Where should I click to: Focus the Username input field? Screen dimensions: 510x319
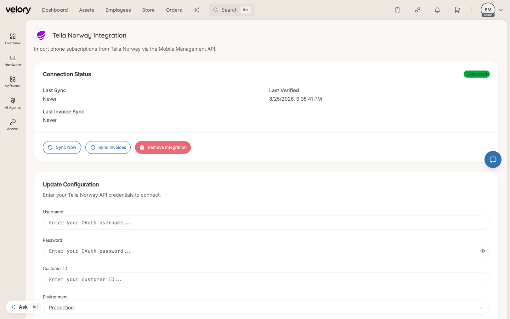[x=266, y=223]
